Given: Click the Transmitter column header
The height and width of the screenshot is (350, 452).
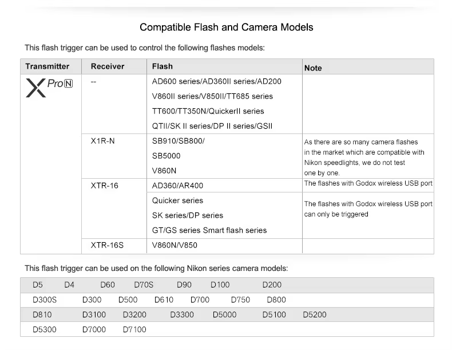Looking at the screenshot, I should tap(47, 66).
